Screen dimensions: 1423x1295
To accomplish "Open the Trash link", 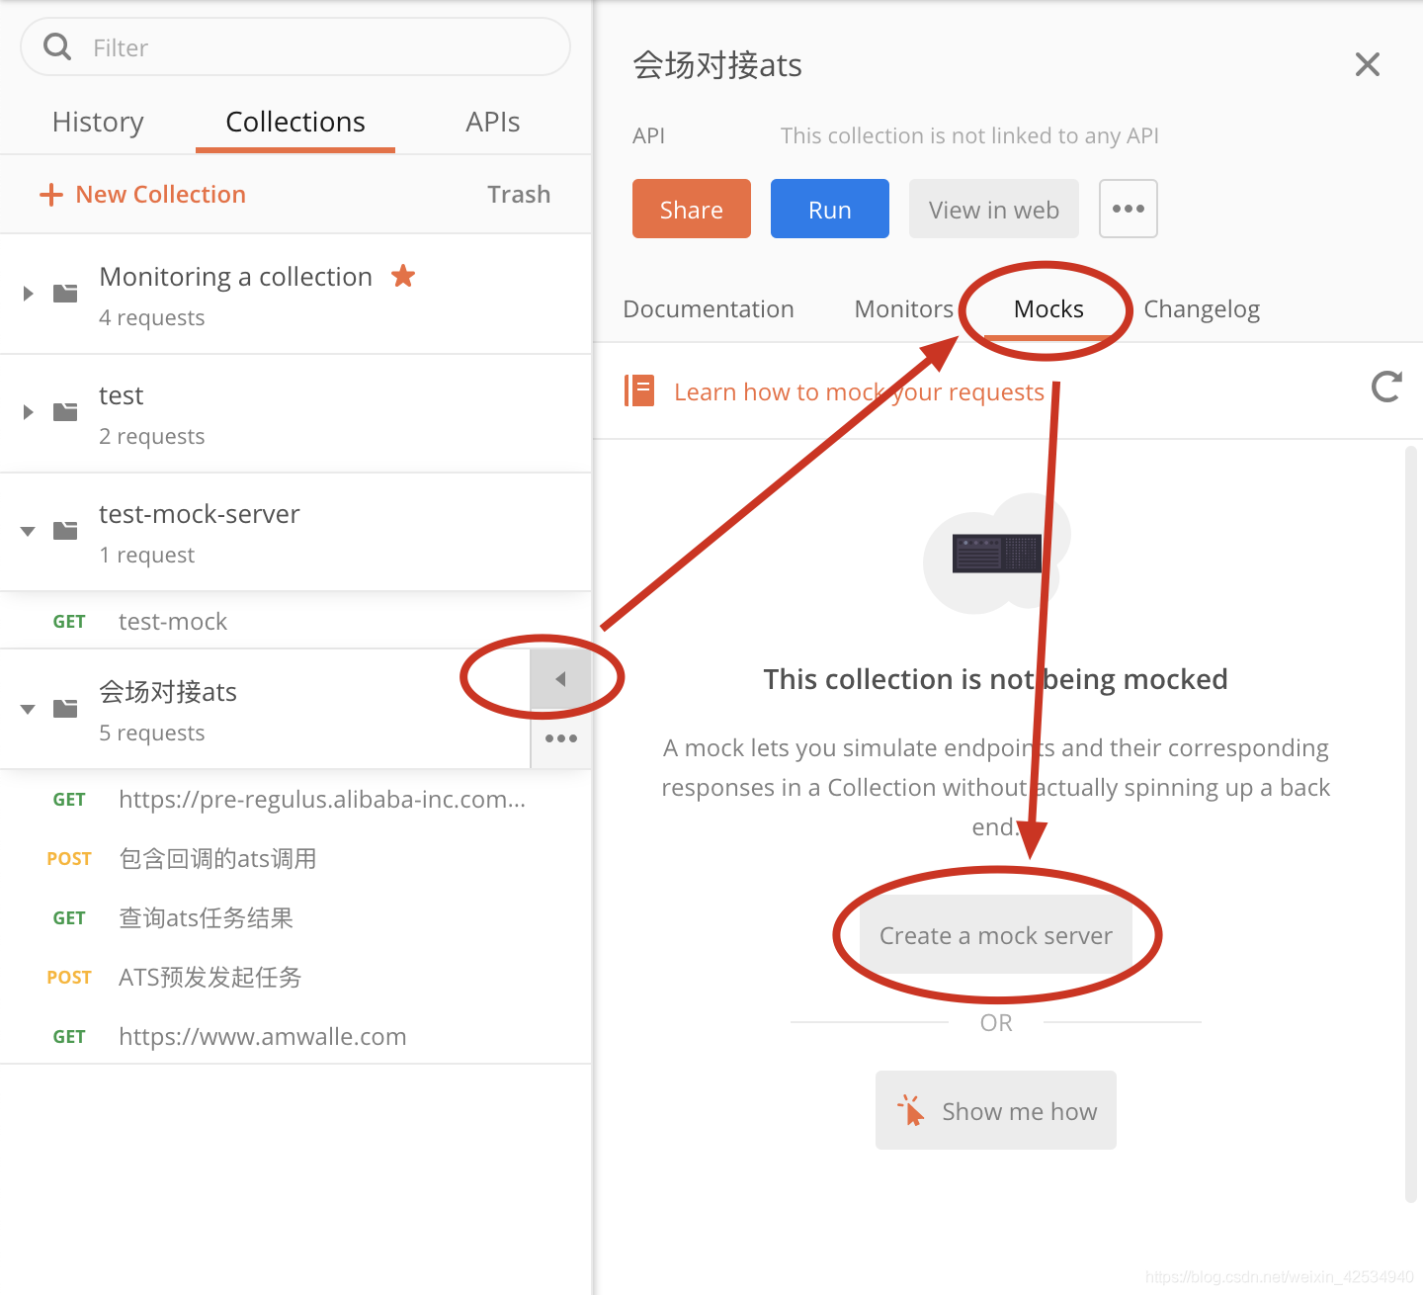I will click(x=519, y=194).
